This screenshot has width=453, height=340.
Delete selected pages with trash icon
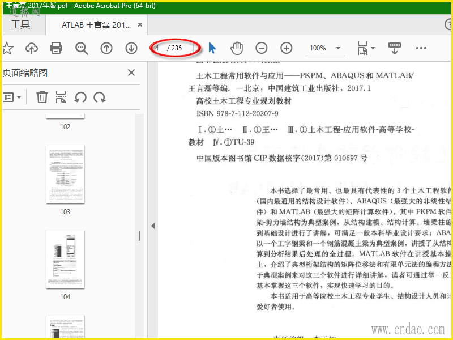pyautogui.click(x=42, y=97)
